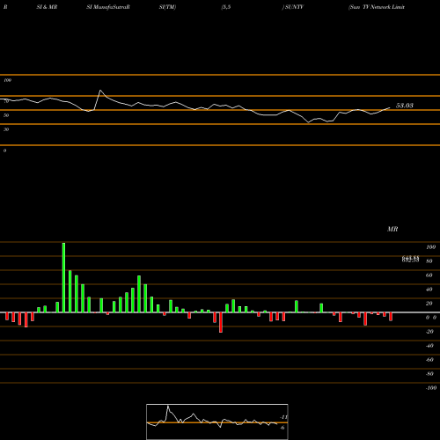Click the -40 label on MR axis
The width and height of the screenshot is (440, 440).
[x=429, y=346]
